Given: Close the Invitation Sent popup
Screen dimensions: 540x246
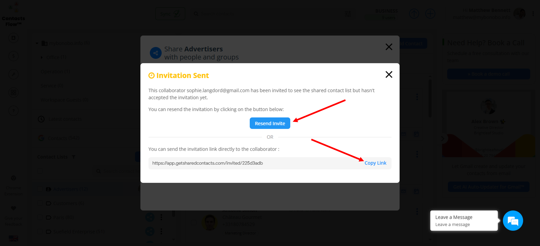Looking at the screenshot, I should [x=389, y=74].
